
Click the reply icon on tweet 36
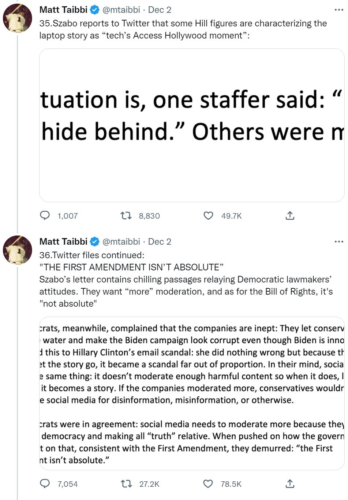pos(45,484)
